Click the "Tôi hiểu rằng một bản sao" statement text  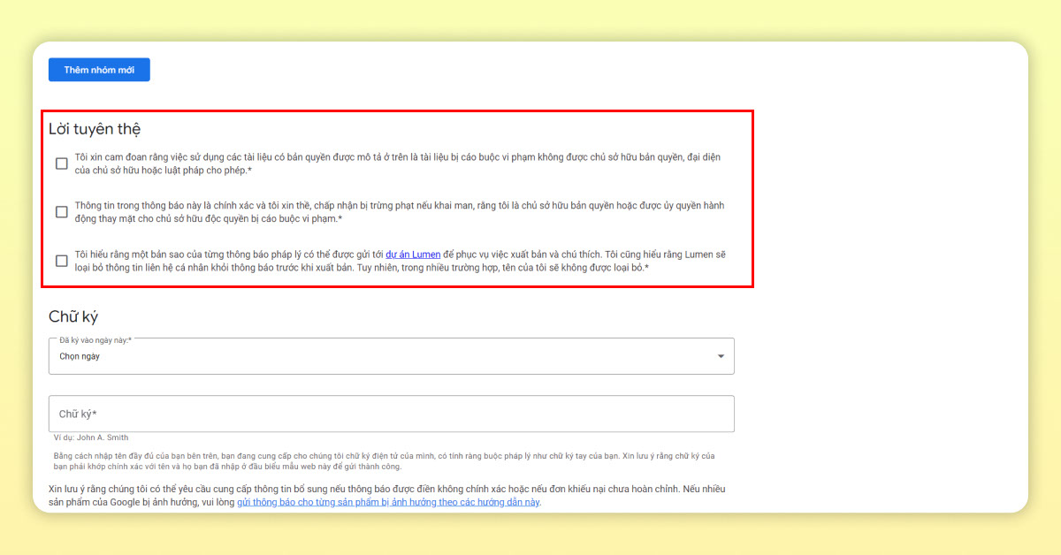[x=221, y=255]
